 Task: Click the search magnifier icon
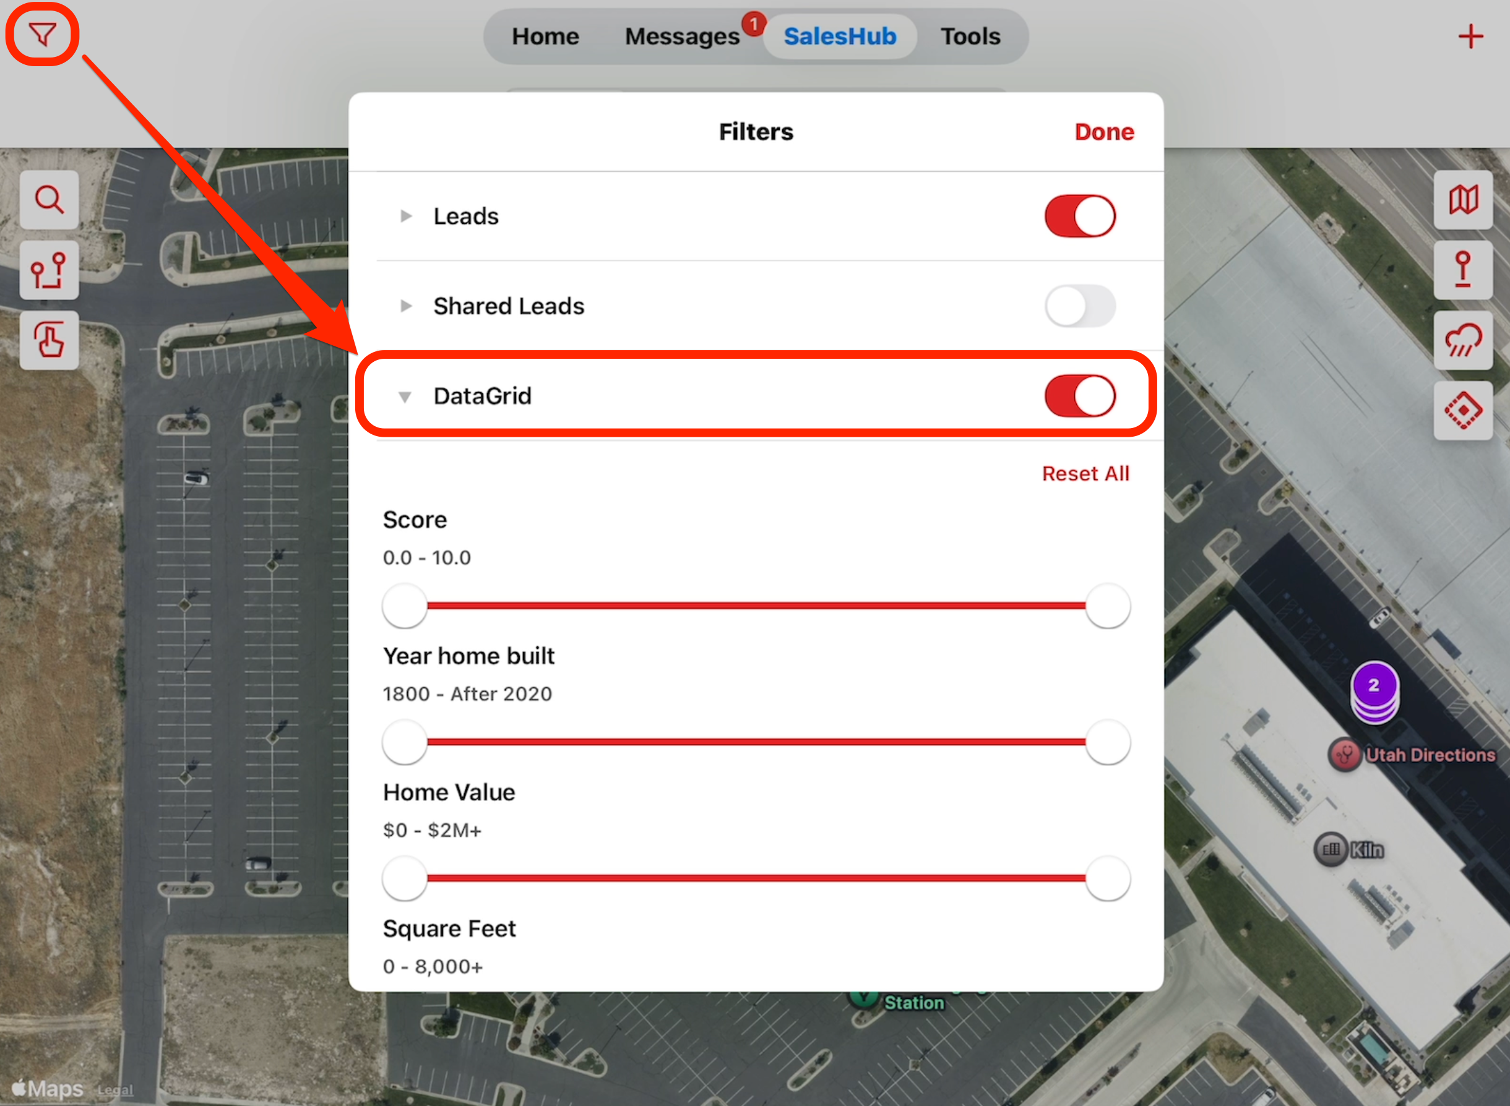point(49,200)
